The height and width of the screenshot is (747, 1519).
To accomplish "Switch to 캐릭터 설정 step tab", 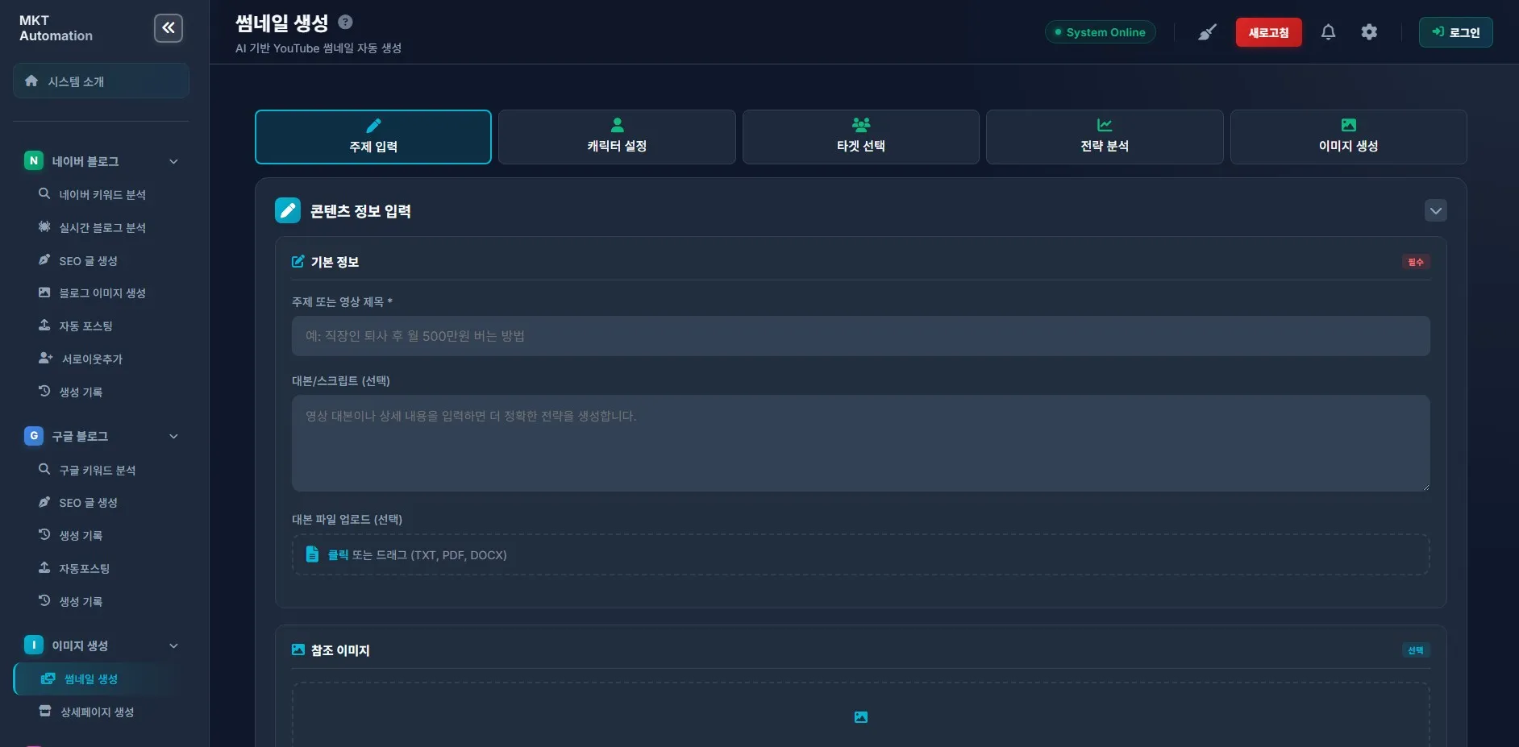I will 617,137.
